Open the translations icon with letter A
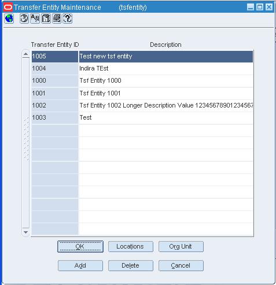Screen dimensions: 276x285 [x=35, y=18]
